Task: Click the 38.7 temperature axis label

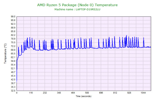Action: click(x=13, y=83)
